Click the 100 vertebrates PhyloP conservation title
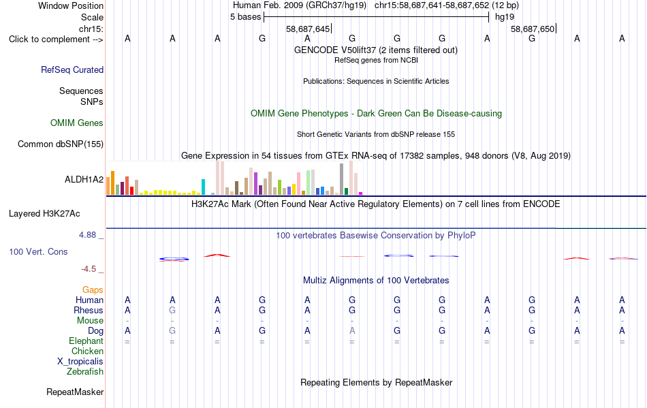The height and width of the screenshot is (408, 647). pyautogui.click(x=376, y=235)
